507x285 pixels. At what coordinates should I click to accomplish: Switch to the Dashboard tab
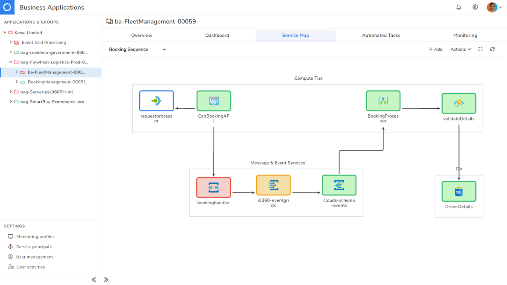(x=217, y=36)
